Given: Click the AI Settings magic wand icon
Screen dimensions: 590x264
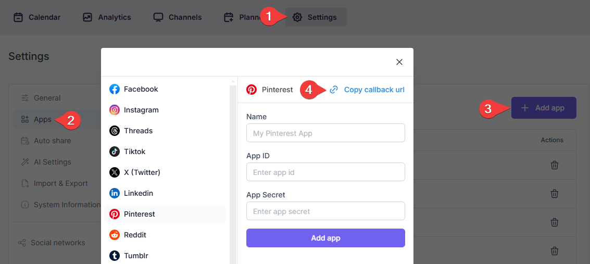Looking at the screenshot, I should coord(25,162).
